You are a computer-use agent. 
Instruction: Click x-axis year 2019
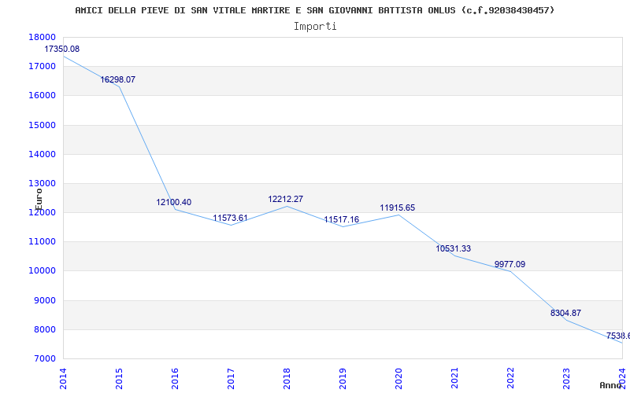[343, 378]
